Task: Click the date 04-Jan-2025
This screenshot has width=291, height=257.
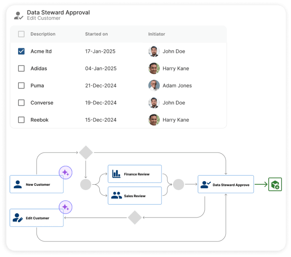Action: click(x=101, y=68)
